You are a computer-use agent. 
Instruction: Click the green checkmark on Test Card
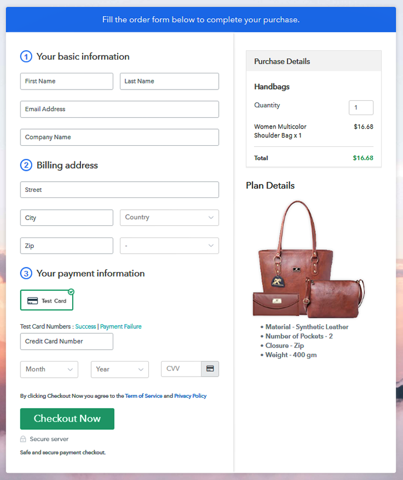coord(71,292)
